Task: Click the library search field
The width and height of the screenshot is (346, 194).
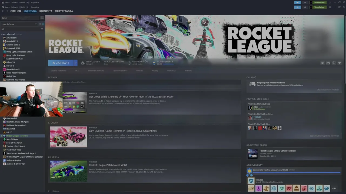Action: click(21, 29)
